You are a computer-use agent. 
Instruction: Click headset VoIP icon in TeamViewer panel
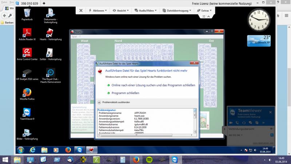(244, 123)
